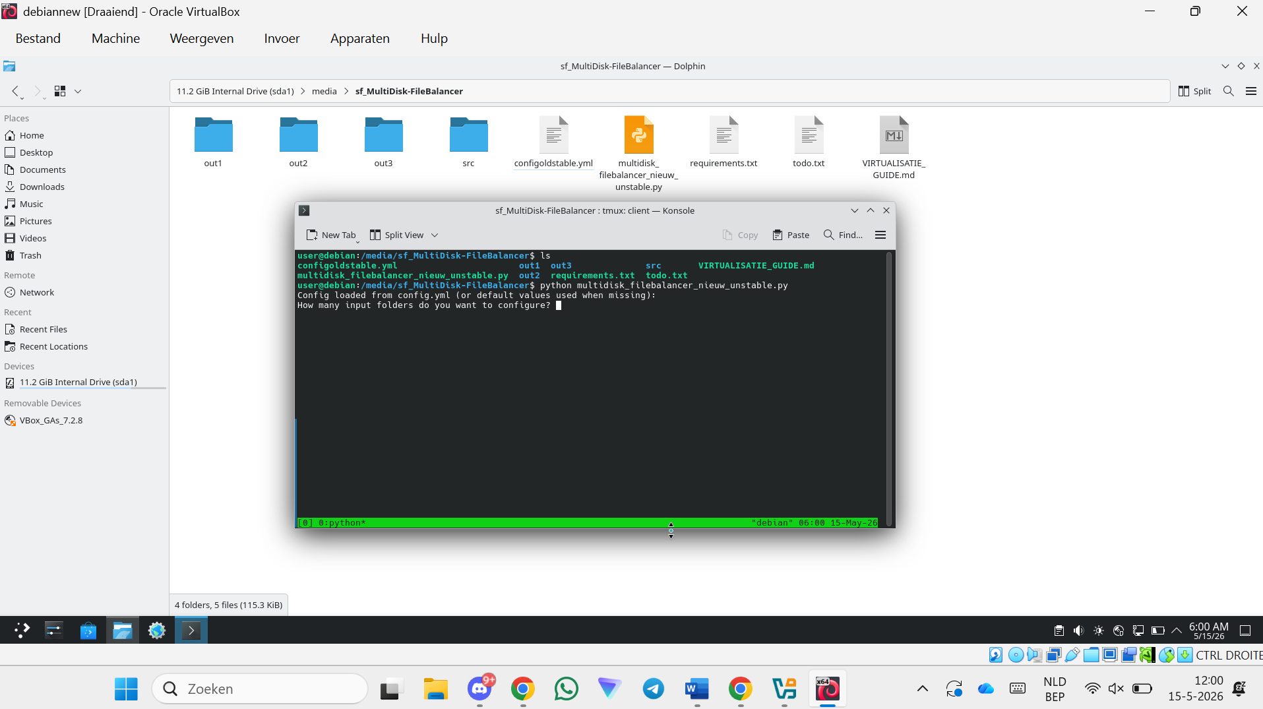
Task: Select configoldstable.yml file icon
Action: tap(553, 135)
